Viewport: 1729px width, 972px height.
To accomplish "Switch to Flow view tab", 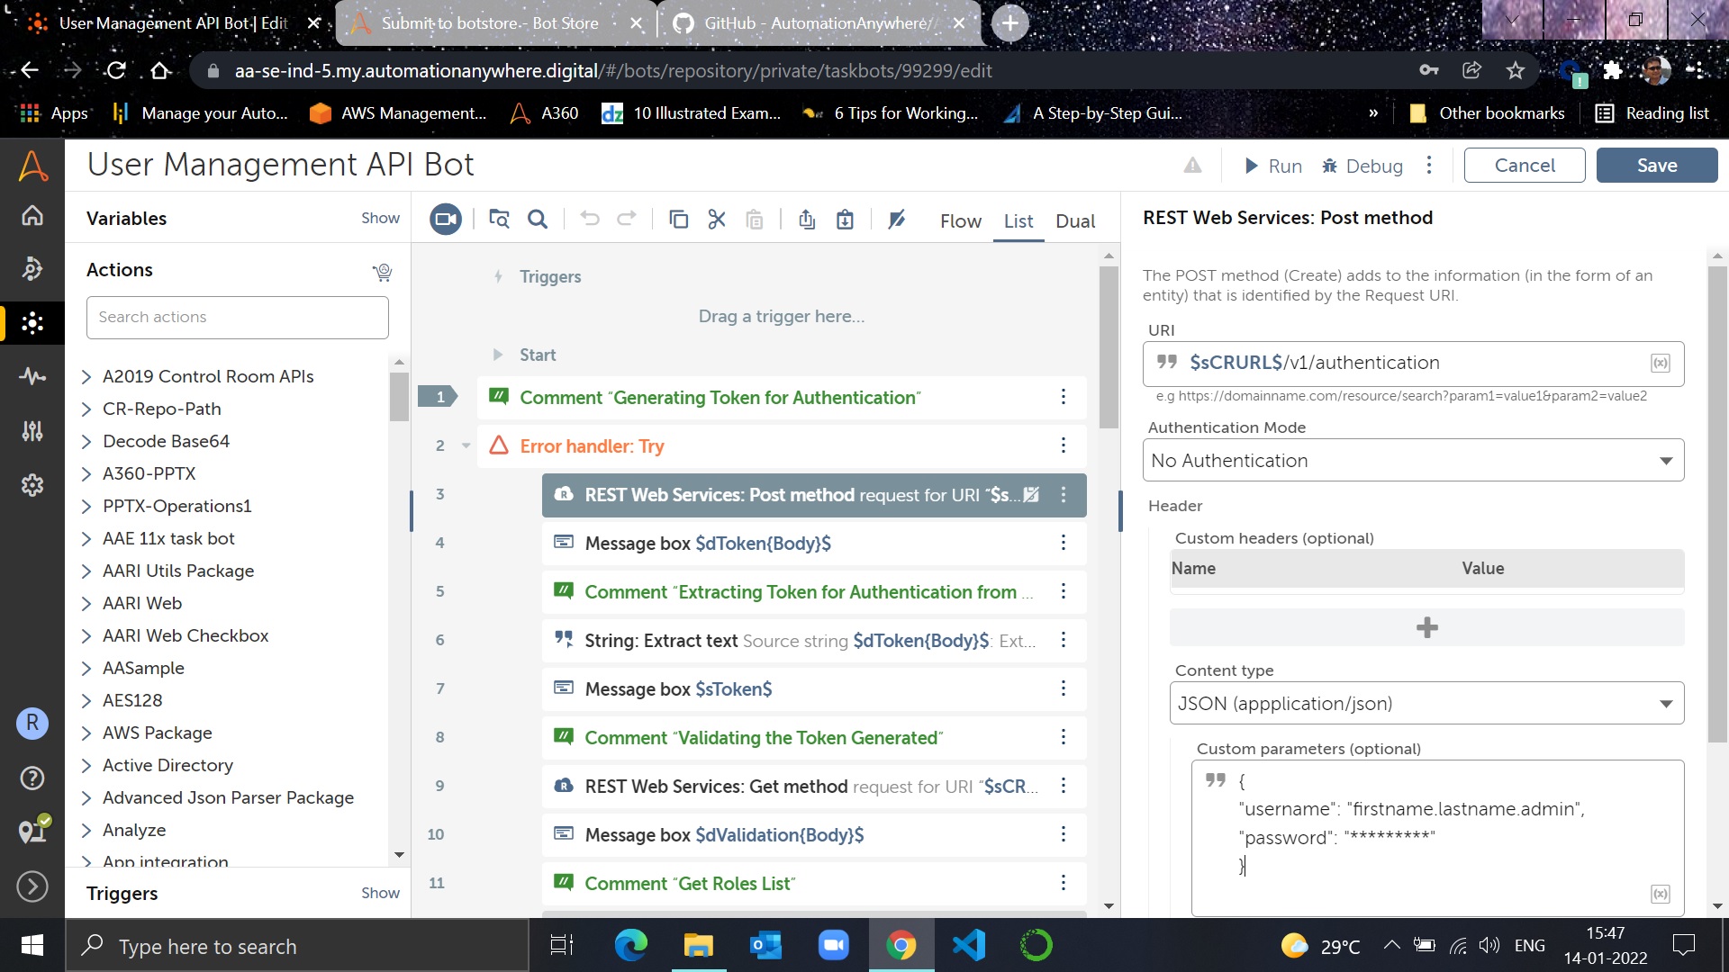I will (x=960, y=221).
